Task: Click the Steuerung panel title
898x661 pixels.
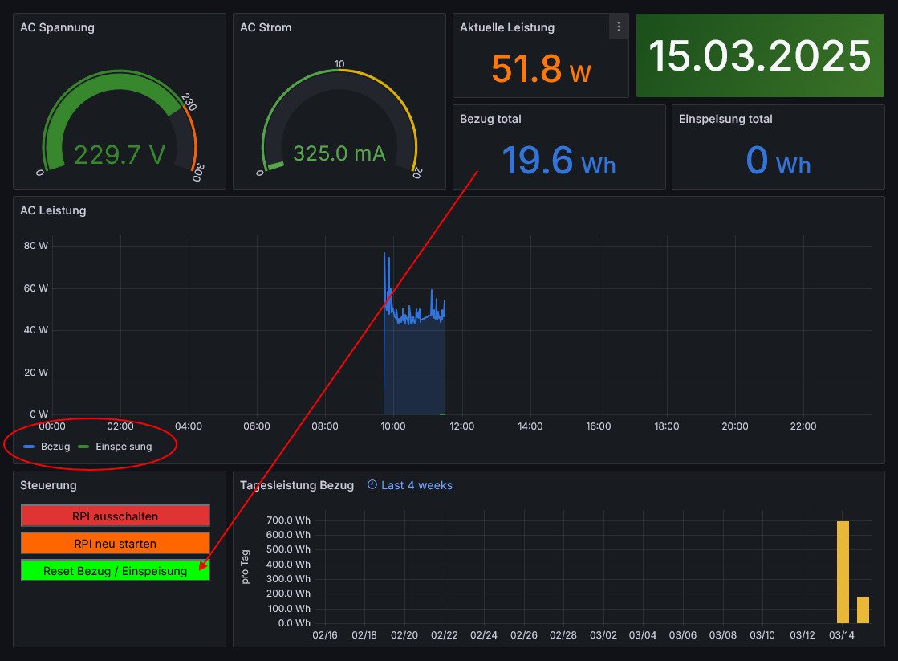Action: point(48,485)
